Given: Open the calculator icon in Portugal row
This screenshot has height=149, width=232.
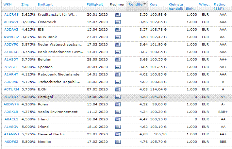Looking at the screenshot, I should 118,97.
